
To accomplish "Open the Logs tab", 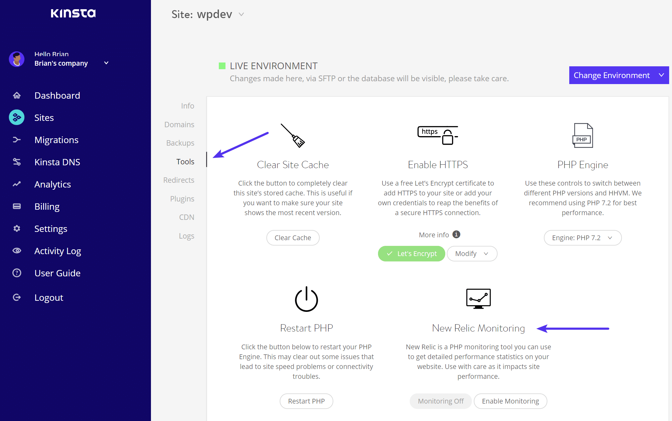I will pyautogui.click(x=186, y=236).
